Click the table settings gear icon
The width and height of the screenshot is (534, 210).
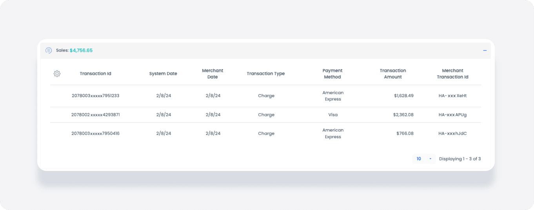pyautogui.click(x=57, y=74)
